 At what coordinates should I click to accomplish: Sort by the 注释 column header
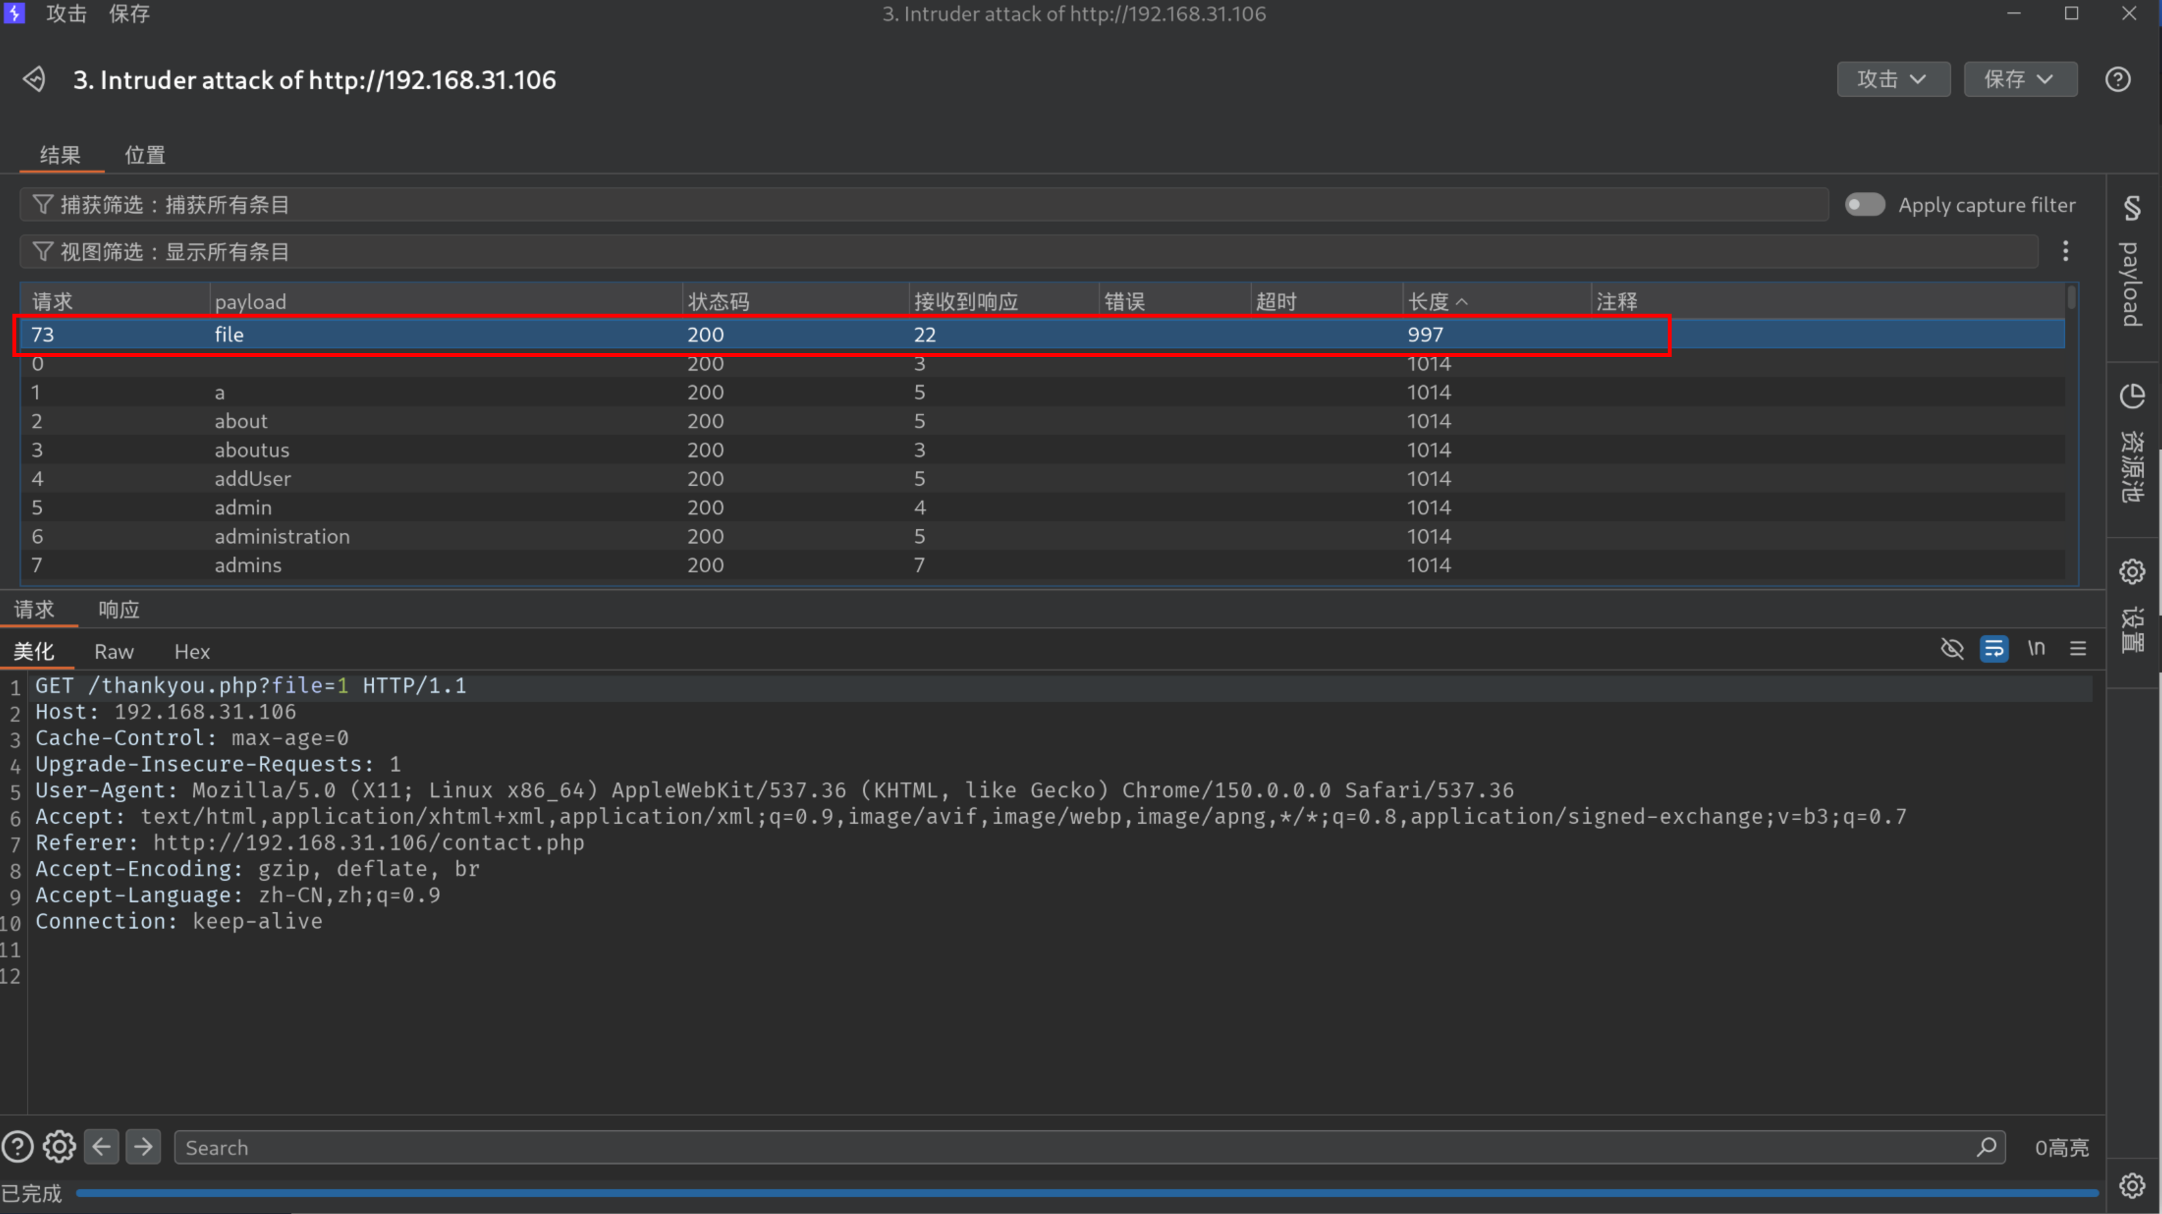1828,301
